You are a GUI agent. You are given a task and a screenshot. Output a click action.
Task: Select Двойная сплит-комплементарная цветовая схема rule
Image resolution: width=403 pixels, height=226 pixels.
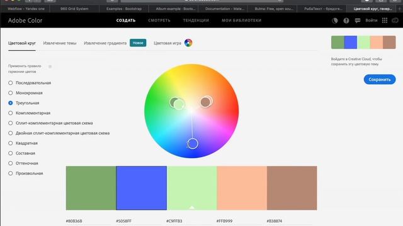tap(59, 133)
